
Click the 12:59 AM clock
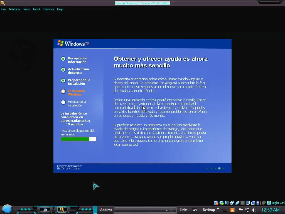coord(270,210)
